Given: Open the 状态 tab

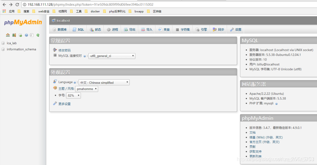Looking at the screenshot, I should (95, 30).
